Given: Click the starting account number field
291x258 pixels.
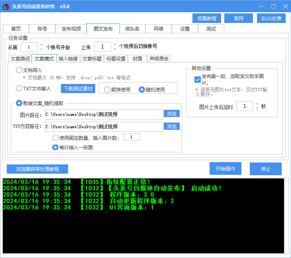Looking at the screenshot, I should pyautogui.click(x=29, y=47).
